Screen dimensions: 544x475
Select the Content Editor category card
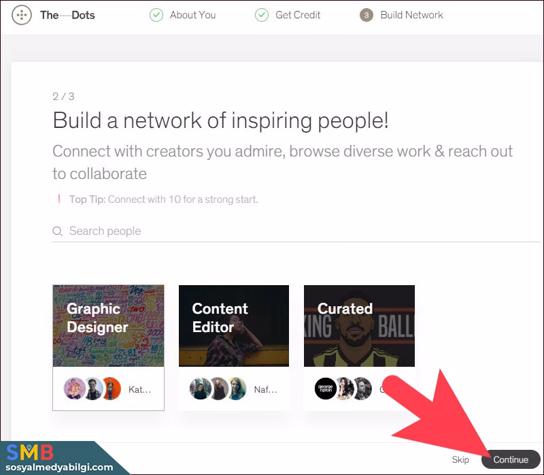click(x=234, y=327)
